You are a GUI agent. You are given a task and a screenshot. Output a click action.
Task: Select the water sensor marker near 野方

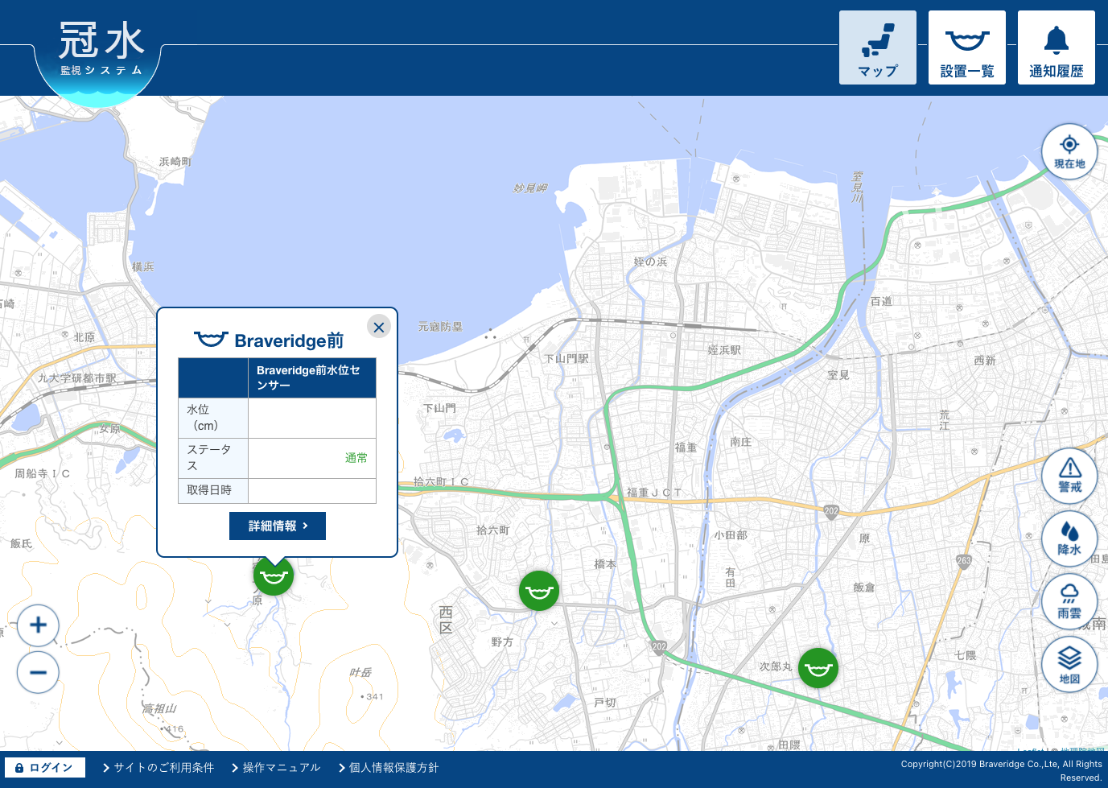pos(539,591)
